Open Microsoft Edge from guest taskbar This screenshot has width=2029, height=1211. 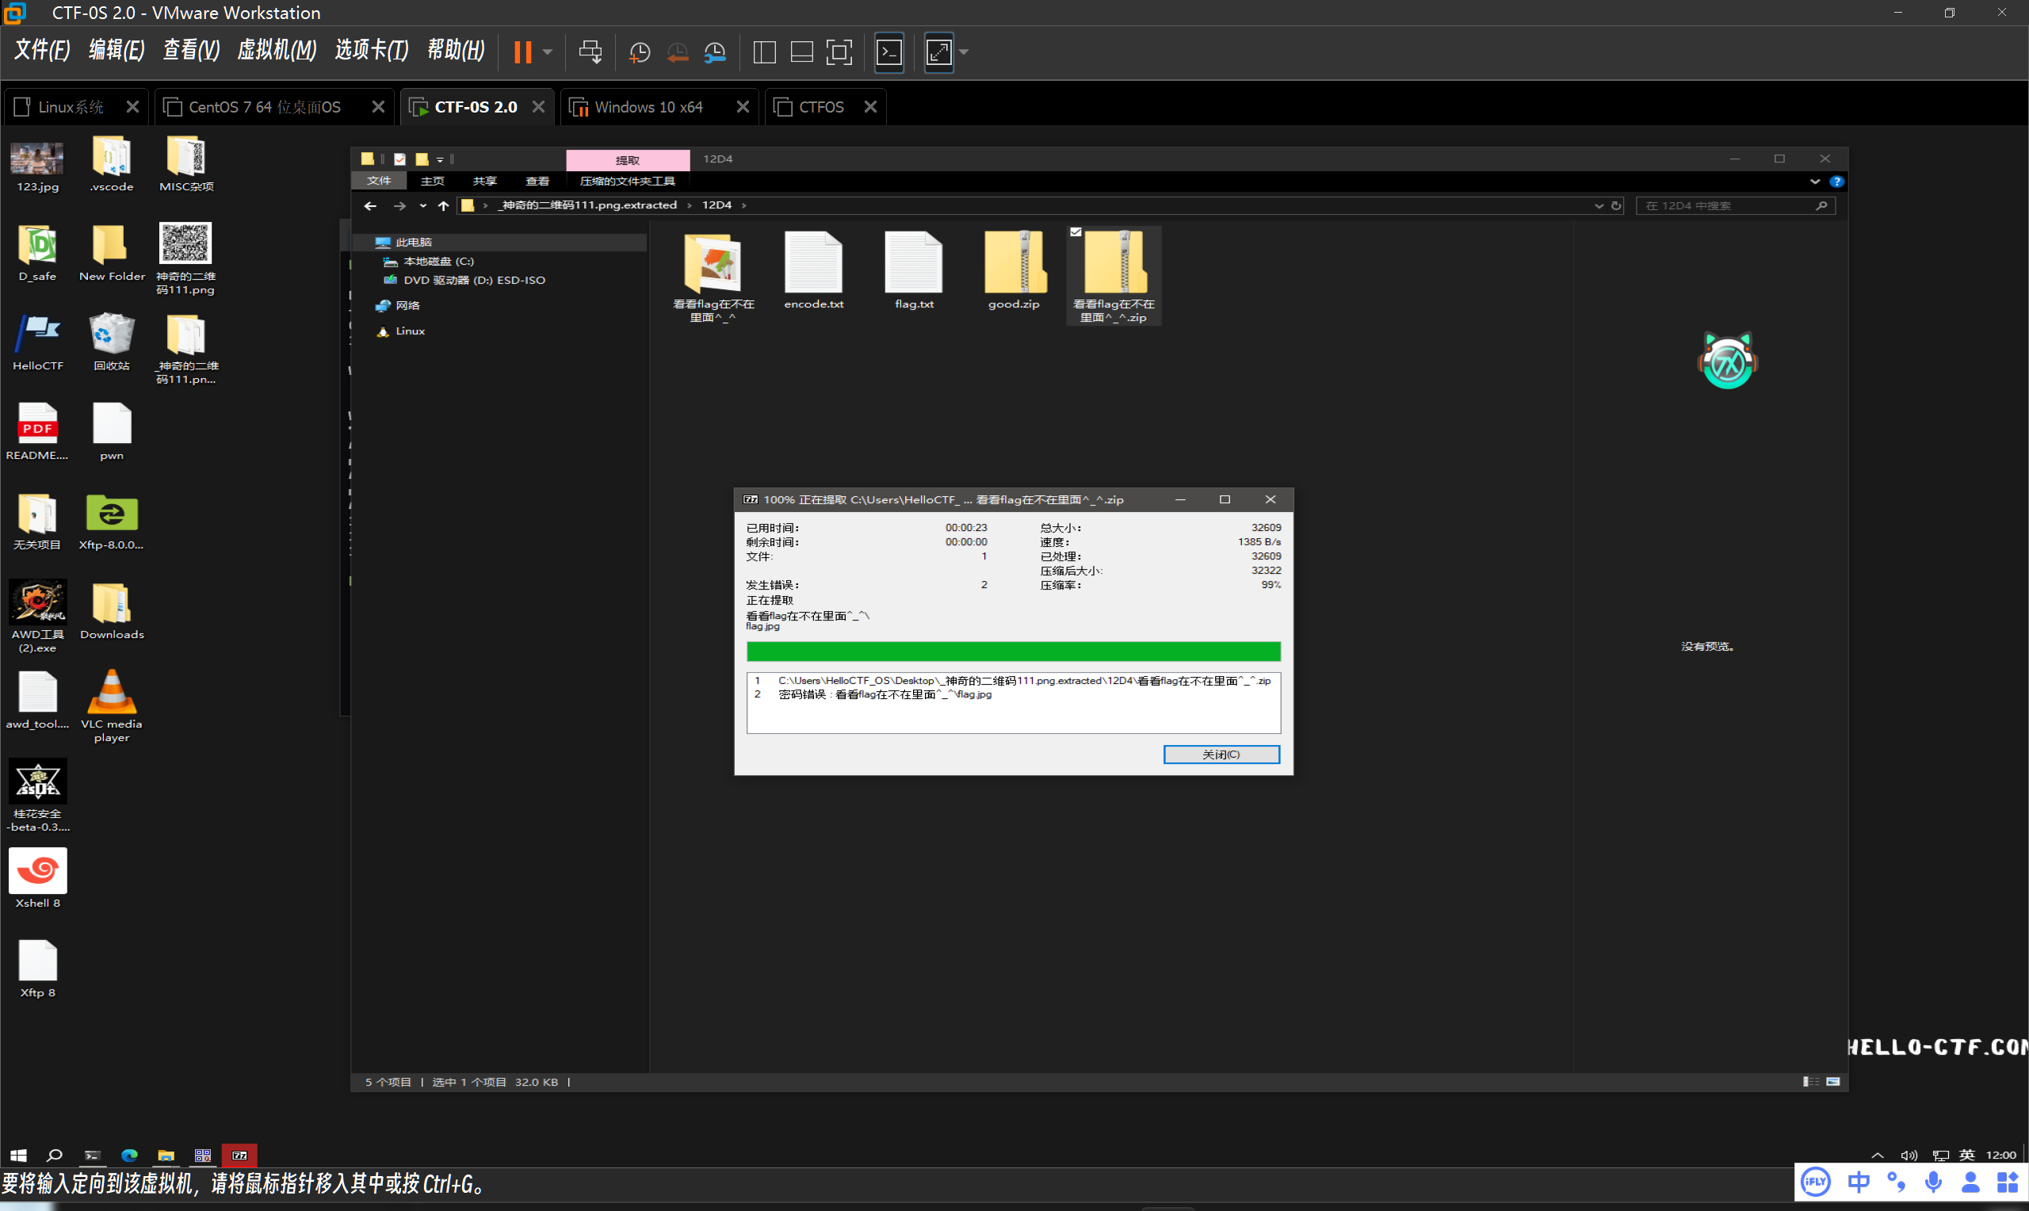pyautogui.click(x=129, y=1155)
